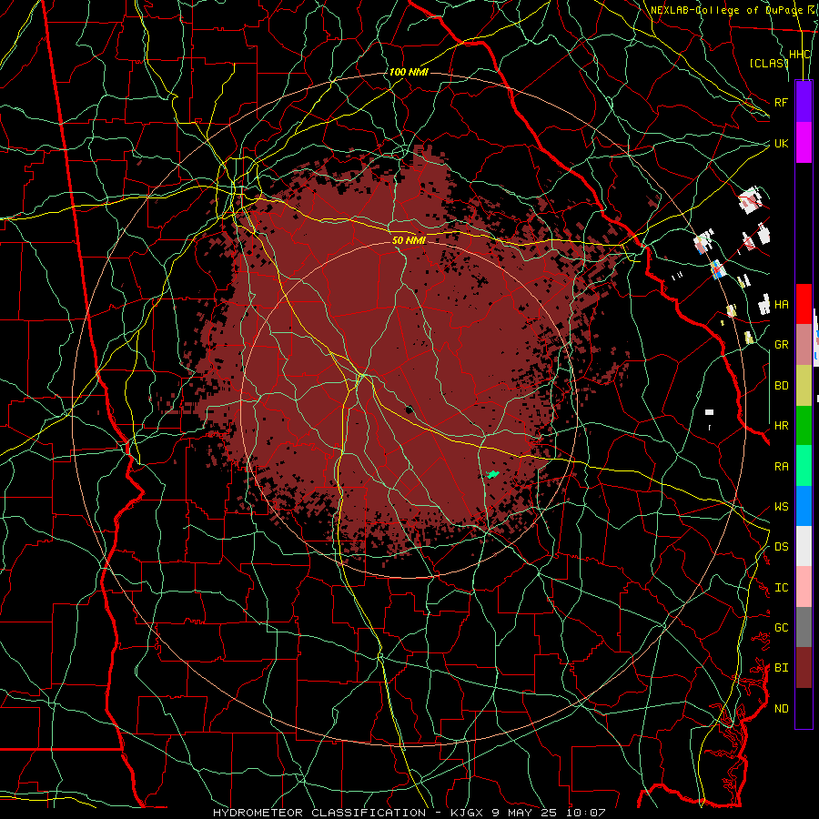Click the HR legend label
The image size is (819, 819).
tap(782, 426)
